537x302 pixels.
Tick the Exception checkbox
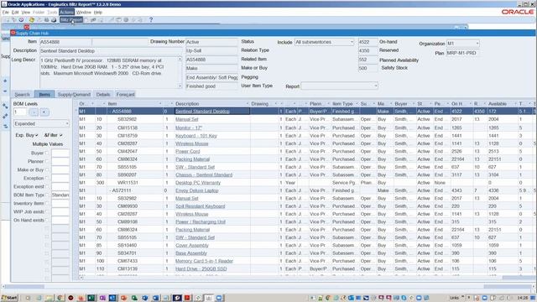(47, 178)
